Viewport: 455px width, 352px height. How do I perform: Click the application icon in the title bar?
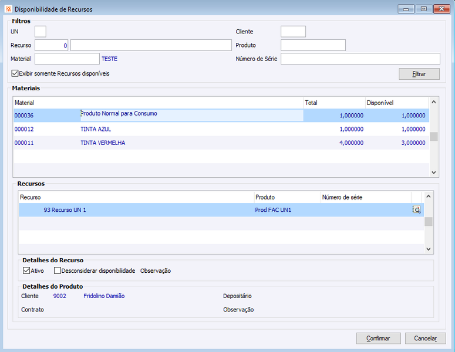click(8, 9)
